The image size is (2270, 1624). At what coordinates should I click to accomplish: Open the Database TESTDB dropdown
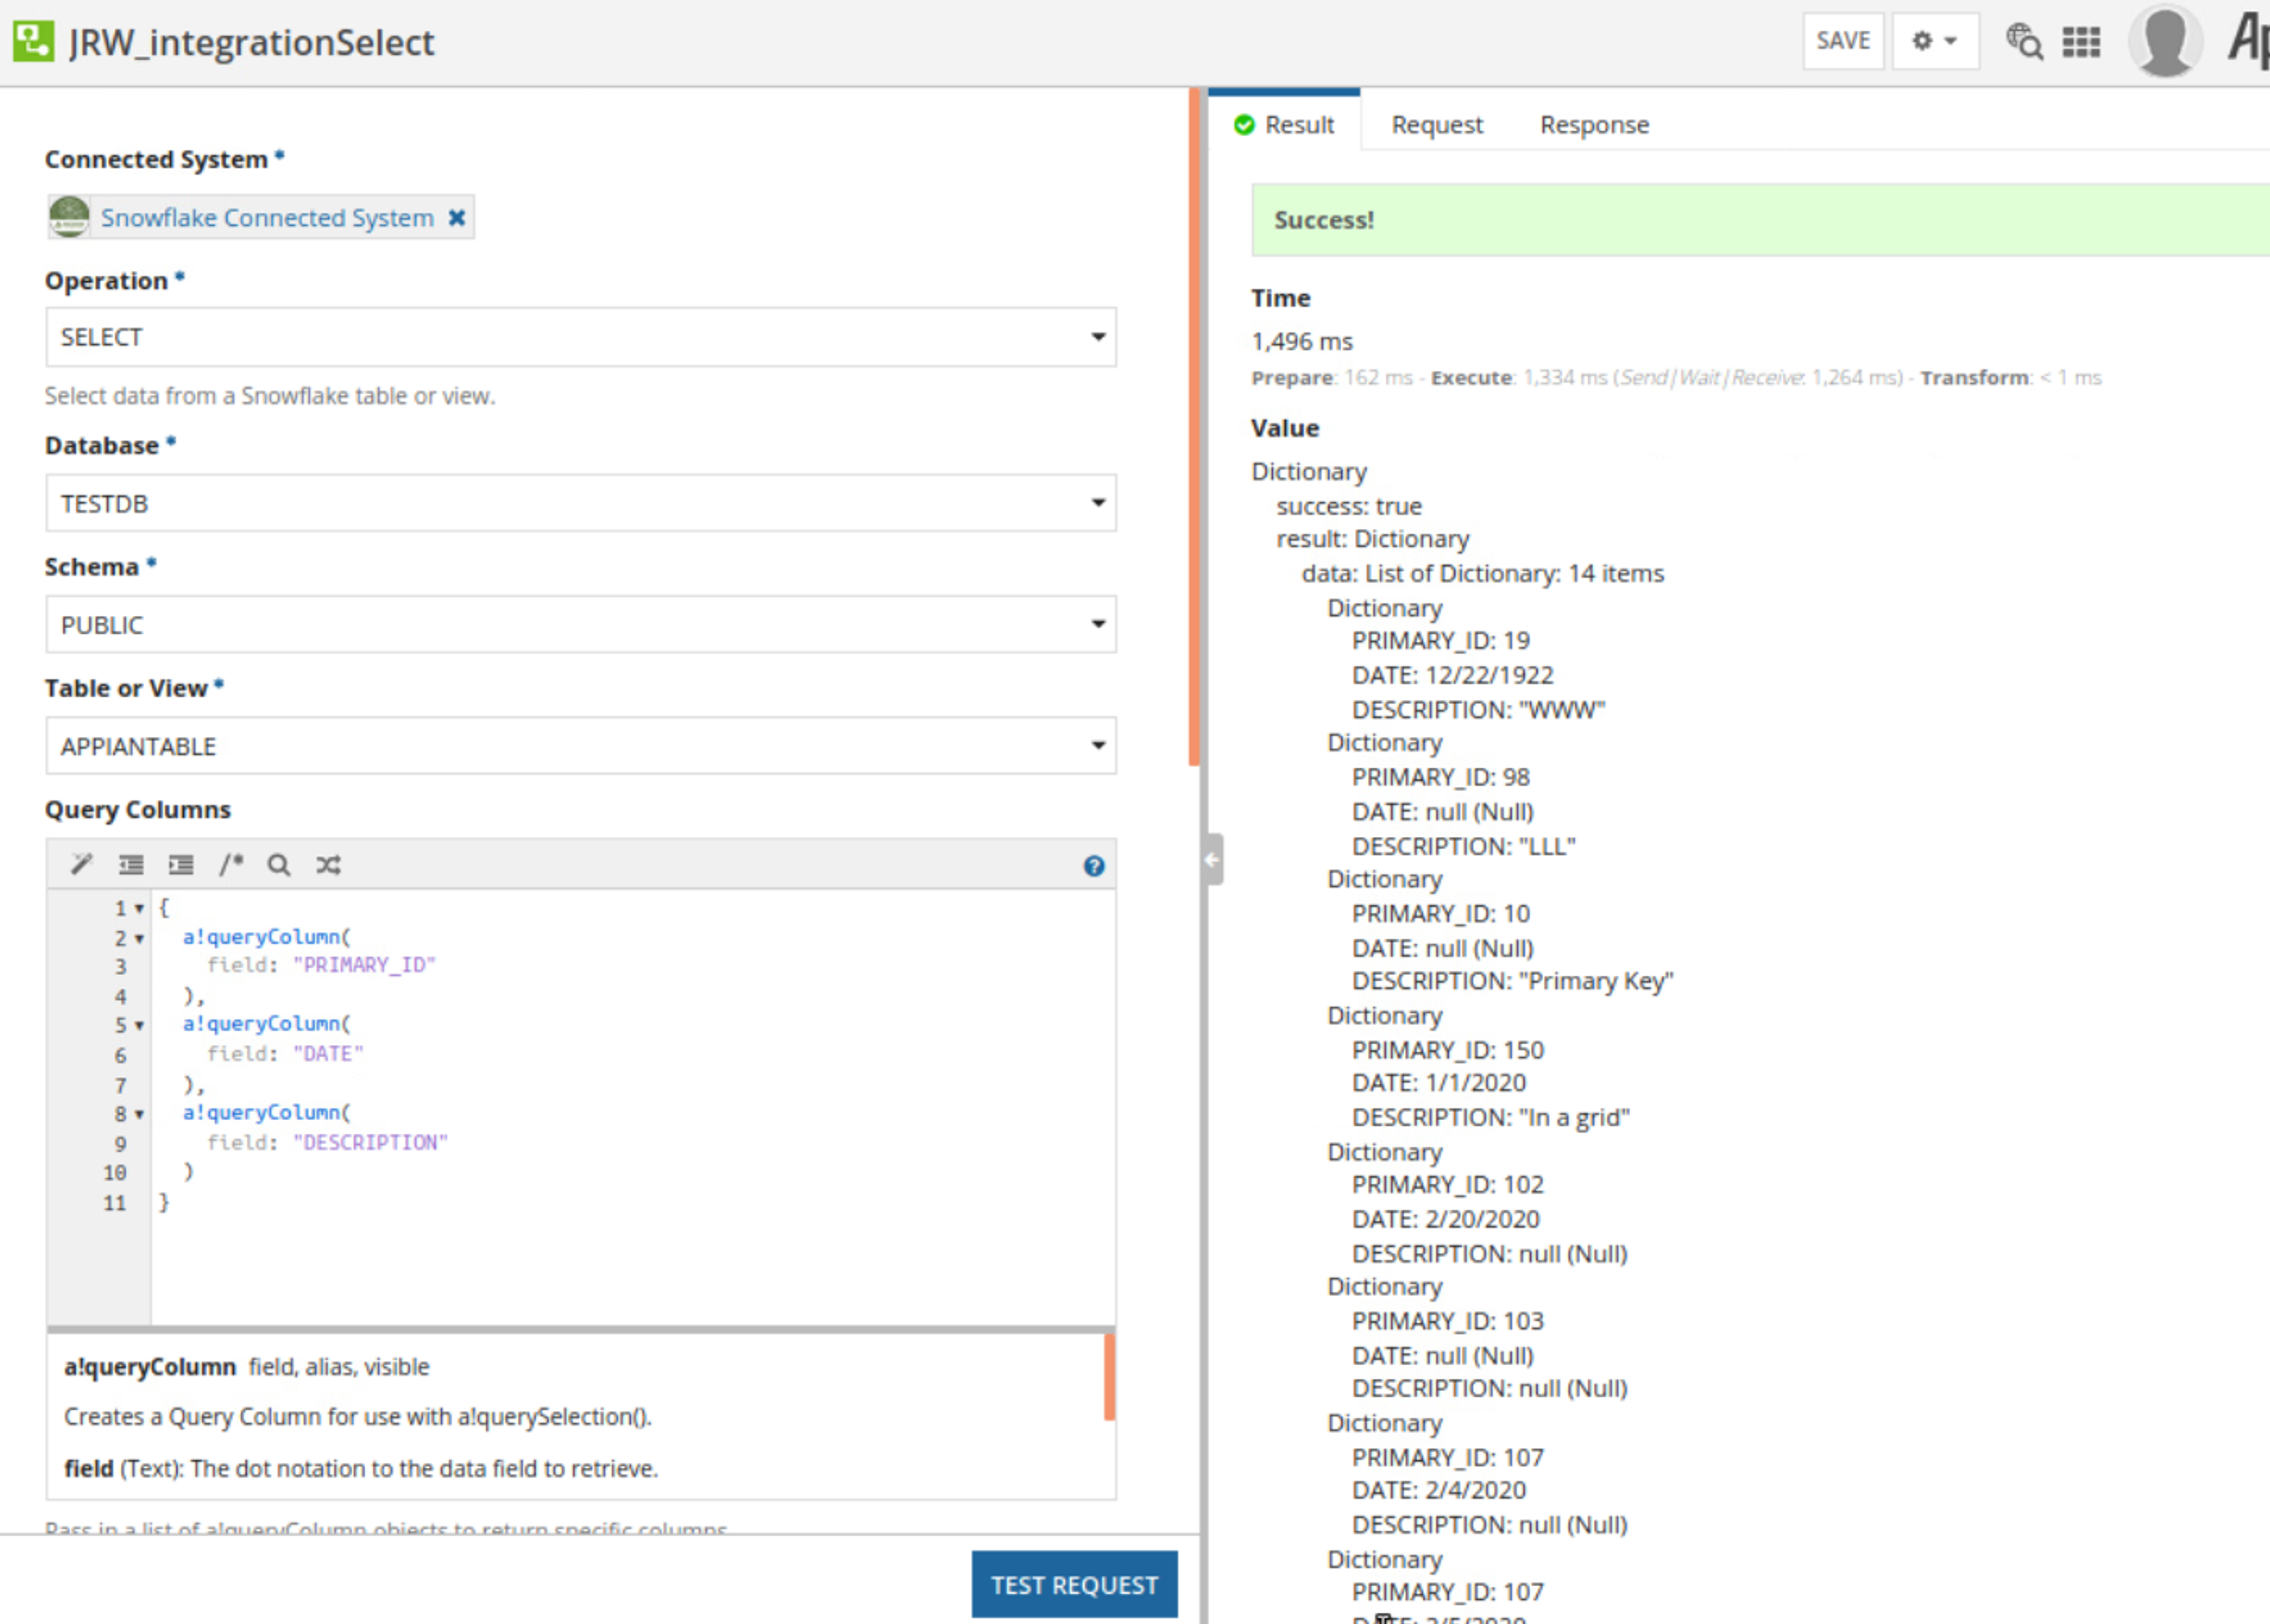pyautogui.click(x=581, y=503)
